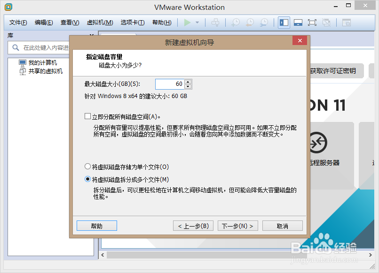Click the VMware Workstation app icon
The height and width of the screenshot is (273, 379).
click(8, 7)
